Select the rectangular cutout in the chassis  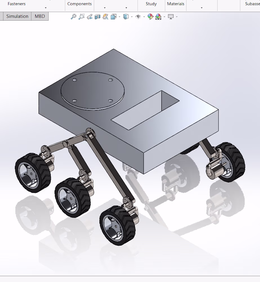pyautogui.click(x=145, y=110)
